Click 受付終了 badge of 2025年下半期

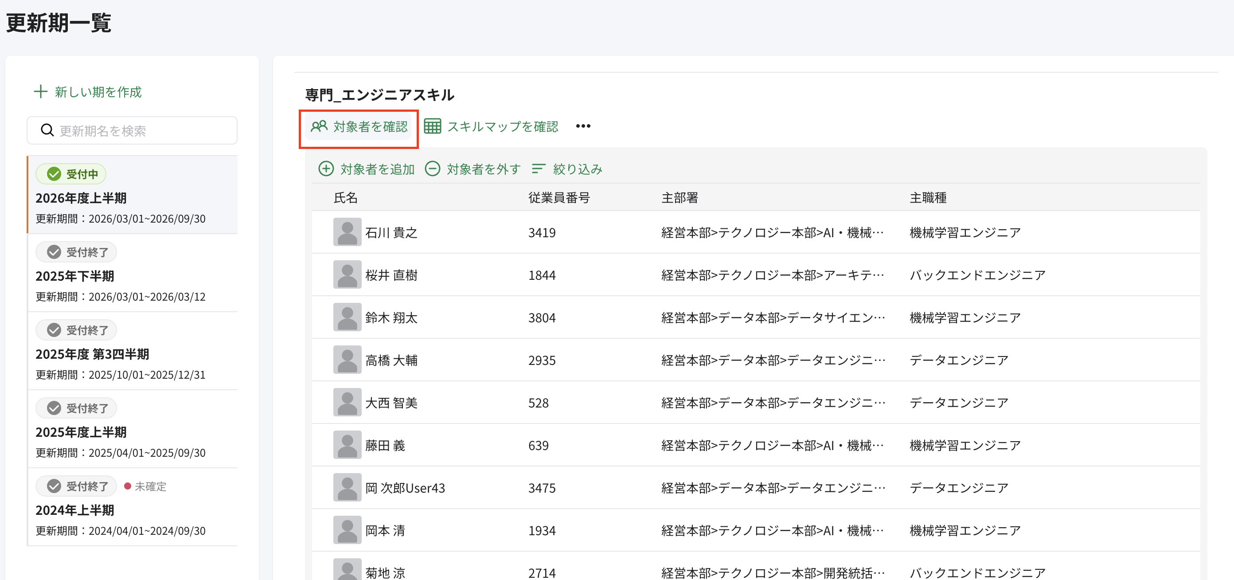click(76, 252)
